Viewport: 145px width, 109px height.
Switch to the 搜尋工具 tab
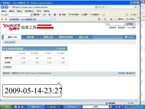pyautogui.click(x=48, y=37)
